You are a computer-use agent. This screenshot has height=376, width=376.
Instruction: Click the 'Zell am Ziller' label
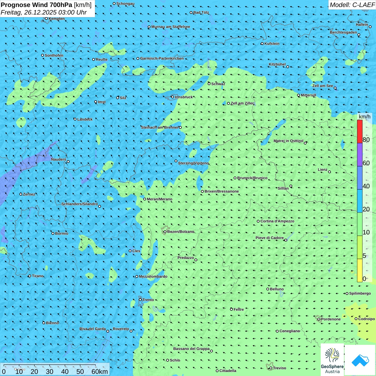point(242,103)
